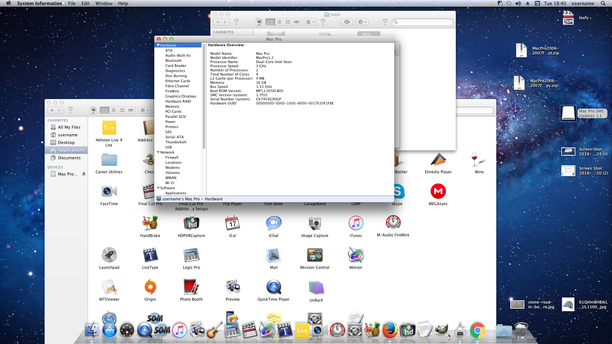Click Firefox icon in the Dock

point(390,330)
